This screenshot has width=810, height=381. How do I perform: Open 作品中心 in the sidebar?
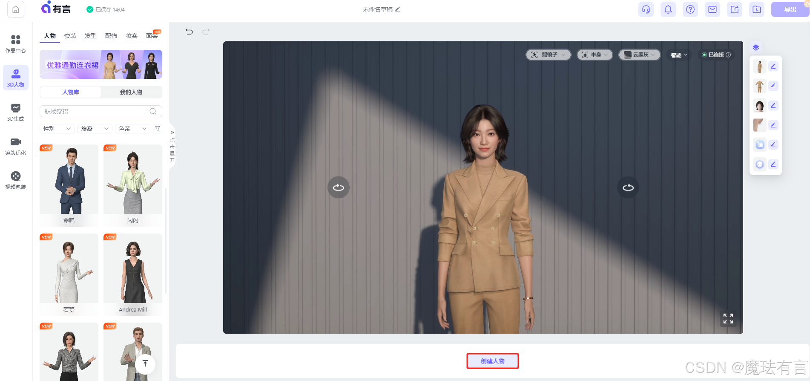(x=16, y=44)
